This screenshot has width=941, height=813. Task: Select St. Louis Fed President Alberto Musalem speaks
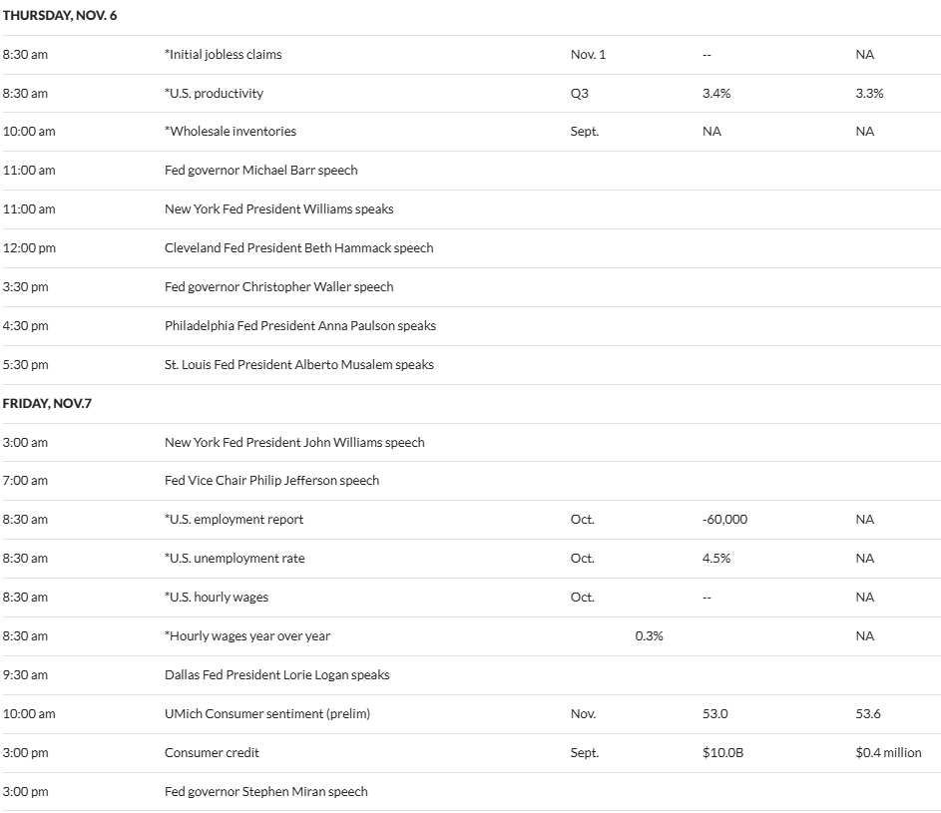pyautogui.click(x=298, y=365)
